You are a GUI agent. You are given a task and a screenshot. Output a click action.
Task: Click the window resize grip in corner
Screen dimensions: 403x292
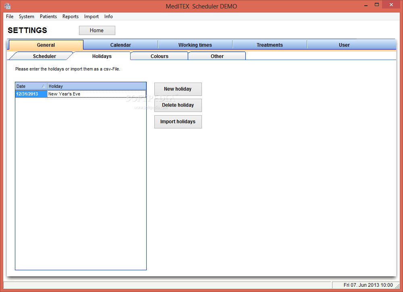(397, 286)
